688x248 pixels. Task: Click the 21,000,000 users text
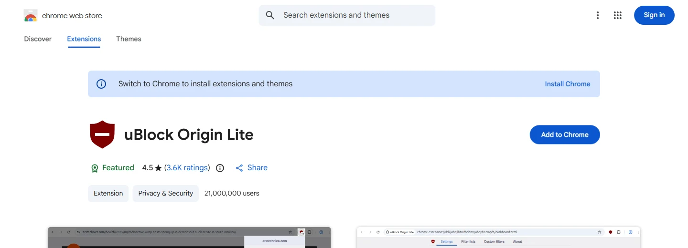coord(232,194)
